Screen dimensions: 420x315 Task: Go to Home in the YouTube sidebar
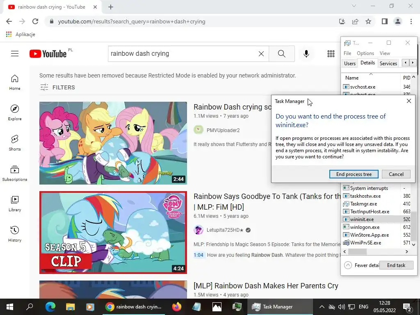pyautogui.click(x=15, y=82)
